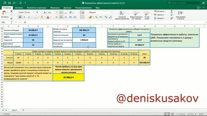Open Форматировать как таблицу
Screen dimensions: 207x116
136,15
